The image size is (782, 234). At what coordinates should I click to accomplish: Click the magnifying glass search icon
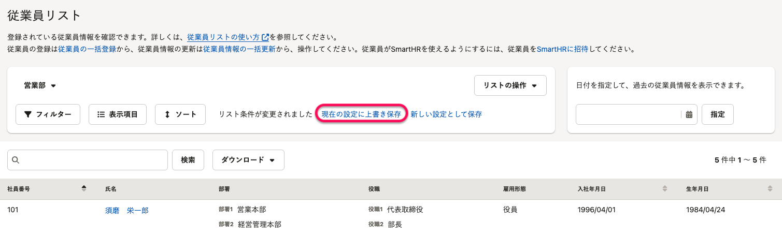pyautogui.click(x=16, y=160)
